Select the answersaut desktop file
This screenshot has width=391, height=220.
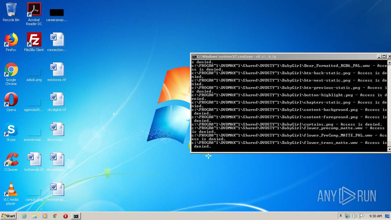coord(34,134)
